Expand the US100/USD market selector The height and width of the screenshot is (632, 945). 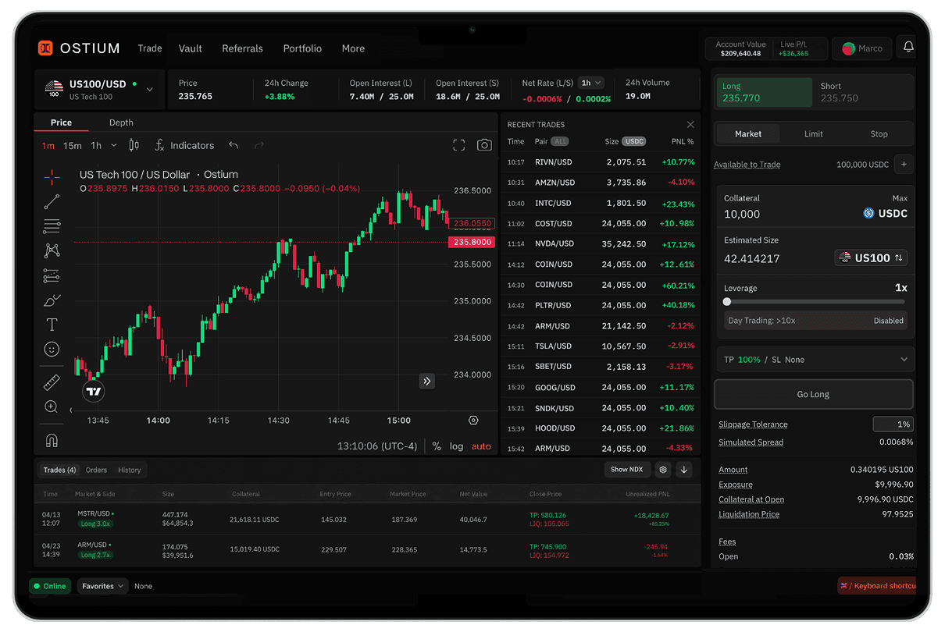click(x=99, y=90)
